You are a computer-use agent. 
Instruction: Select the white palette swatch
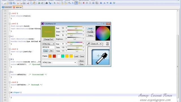coord(59,56)
